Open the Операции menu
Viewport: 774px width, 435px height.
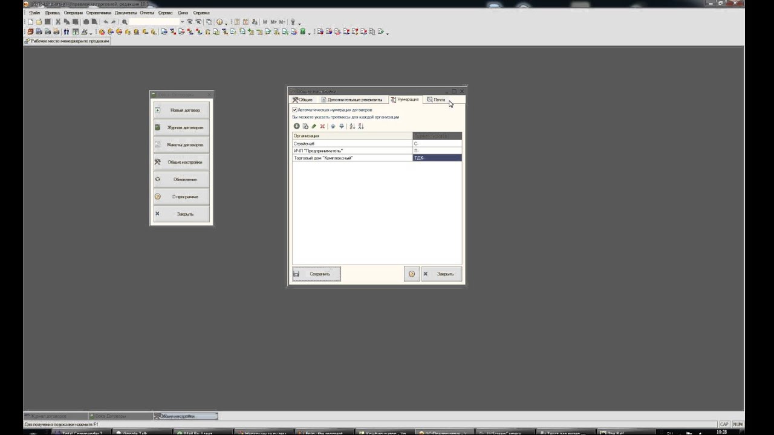coord(73,13)
